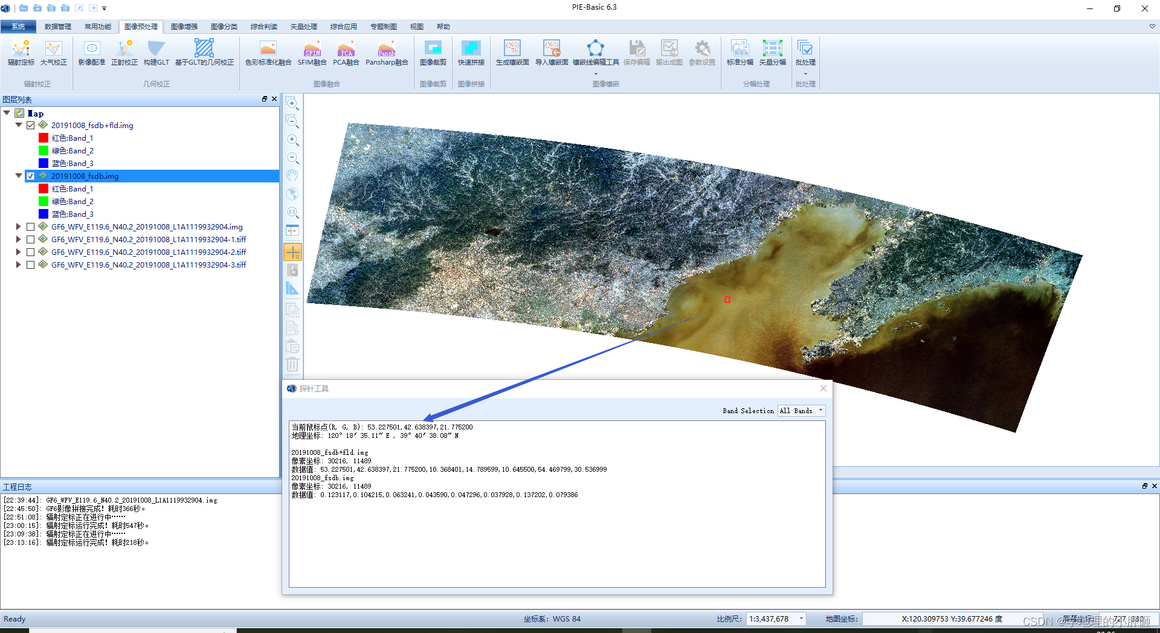Viewport: 1160px width, 633px height.
Task: Open the quick access toolbar dropdown arrow
Action: [x=104, y=8]
